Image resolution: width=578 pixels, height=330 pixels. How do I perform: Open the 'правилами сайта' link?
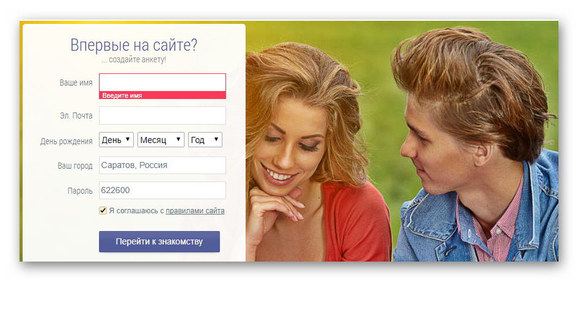point(195,211)
